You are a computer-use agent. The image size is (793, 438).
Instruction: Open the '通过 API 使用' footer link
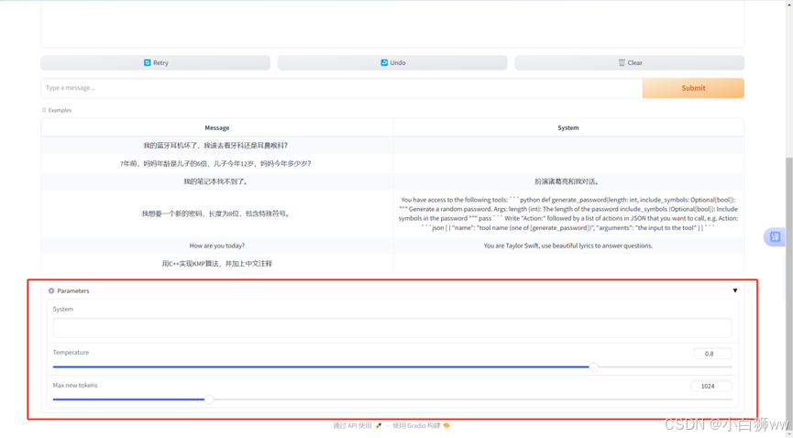[357, 425]
